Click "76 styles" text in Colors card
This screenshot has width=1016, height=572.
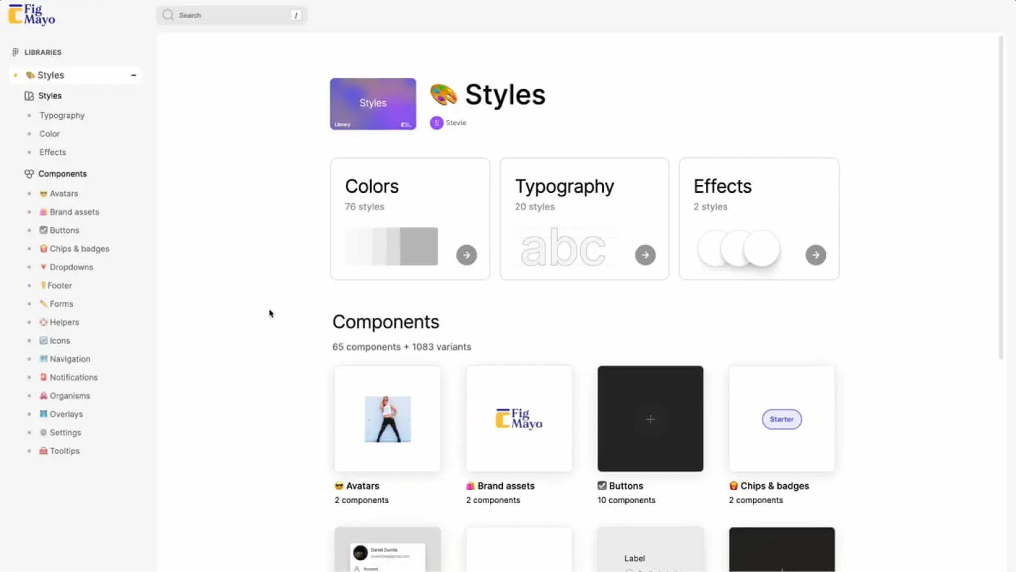tap(364, 206)
